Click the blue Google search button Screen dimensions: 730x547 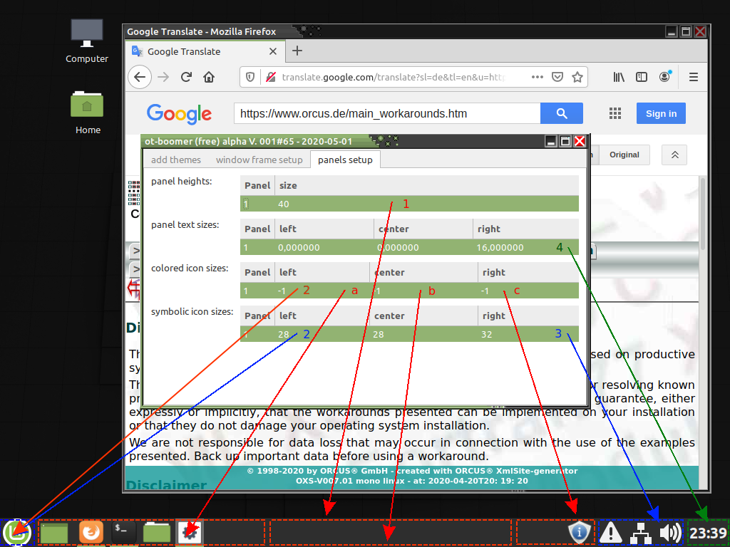(562, 113)
